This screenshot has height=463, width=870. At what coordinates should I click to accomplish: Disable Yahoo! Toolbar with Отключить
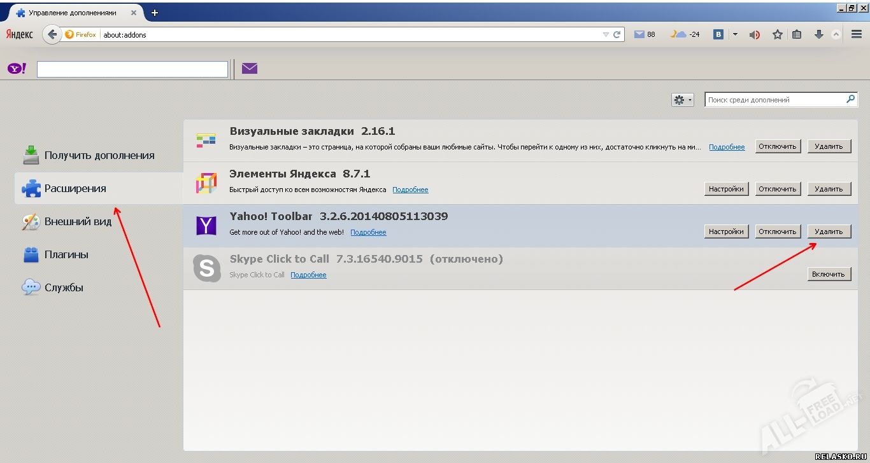coord(777,231)
